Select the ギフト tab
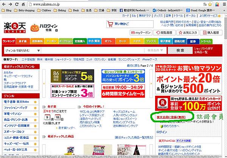227x158 pixels. (x=108, y=41)
